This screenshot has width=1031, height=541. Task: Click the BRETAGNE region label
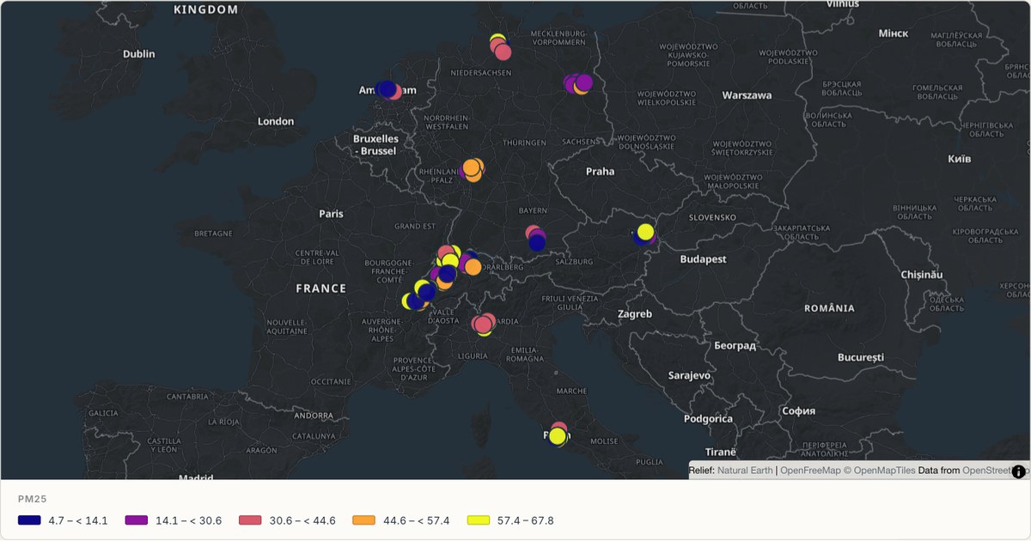click(x=213, y=233)
